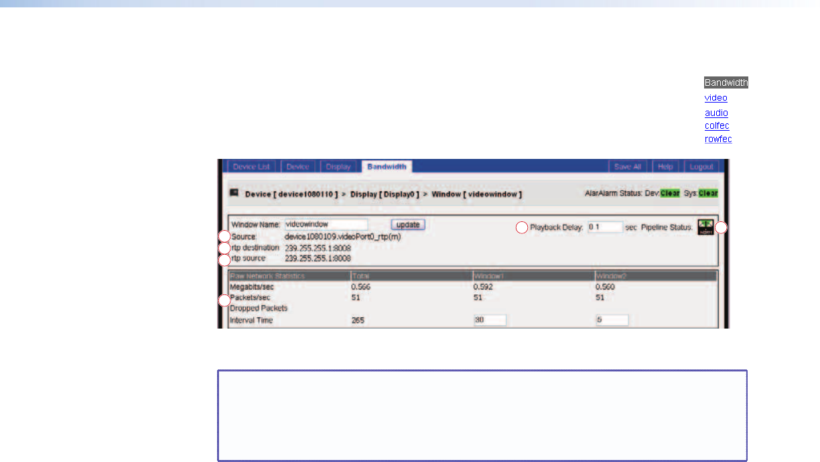Image resolution: width=820 pixels, height=462 pixels.
Task: Focus the Window Name text field
Action: 326,225
